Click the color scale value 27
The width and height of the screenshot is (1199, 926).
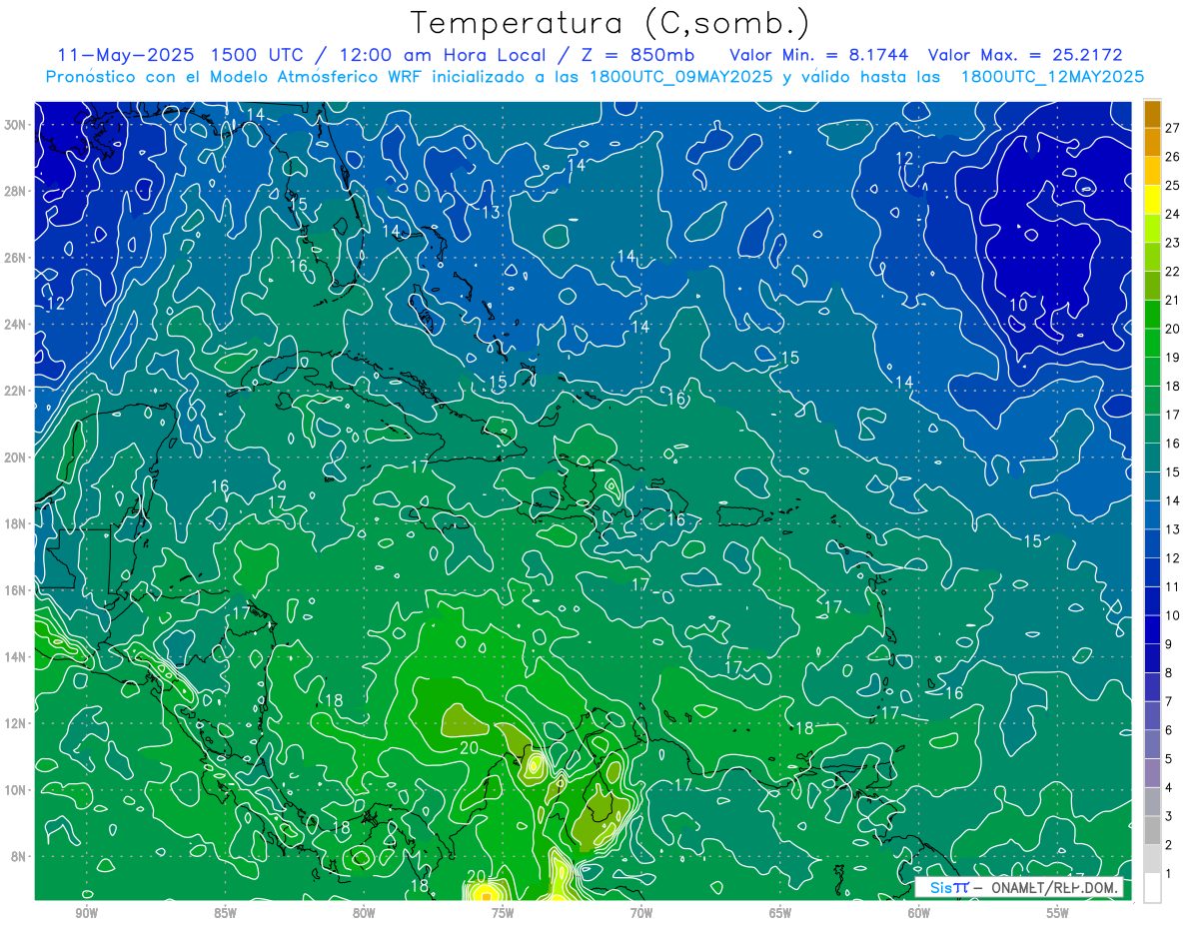[x=1173, y=128]
